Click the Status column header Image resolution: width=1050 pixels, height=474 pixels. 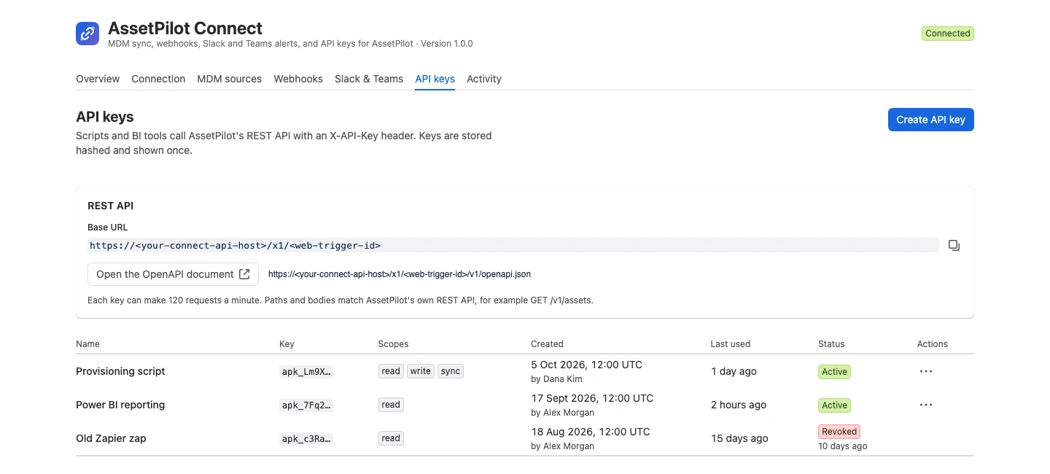[831, 344]
